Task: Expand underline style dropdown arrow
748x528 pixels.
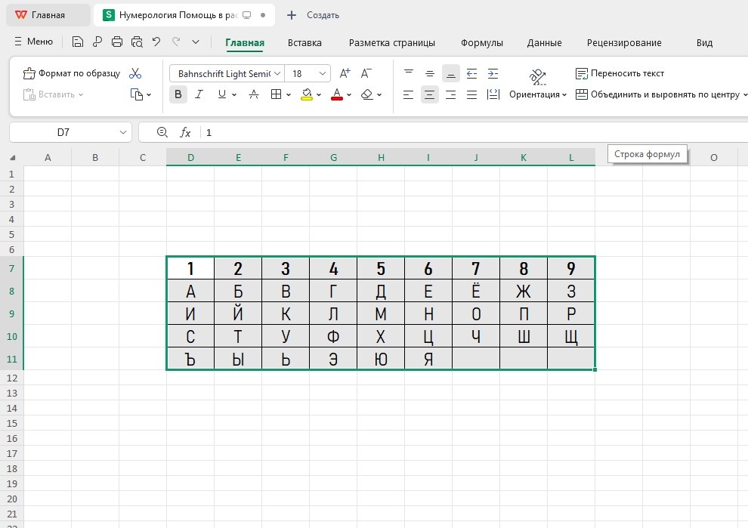Action: tap(234, 95)
